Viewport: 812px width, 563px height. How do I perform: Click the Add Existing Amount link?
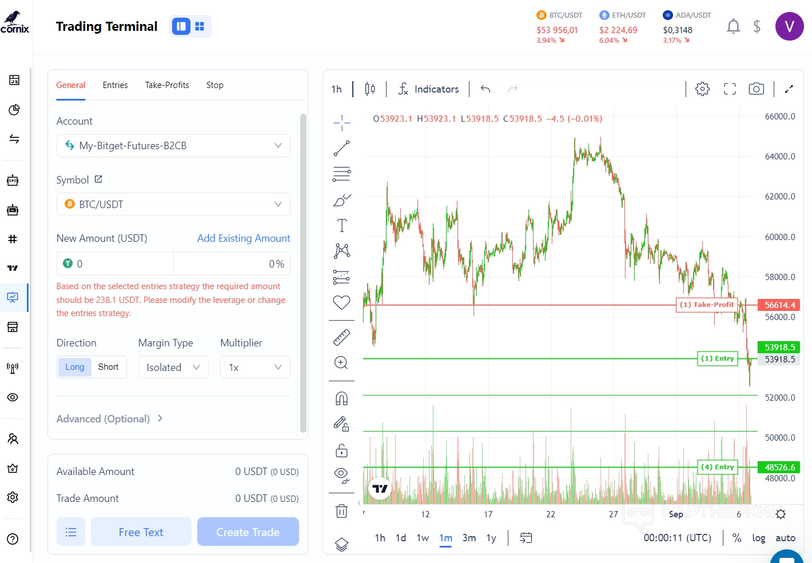[244, 238]
